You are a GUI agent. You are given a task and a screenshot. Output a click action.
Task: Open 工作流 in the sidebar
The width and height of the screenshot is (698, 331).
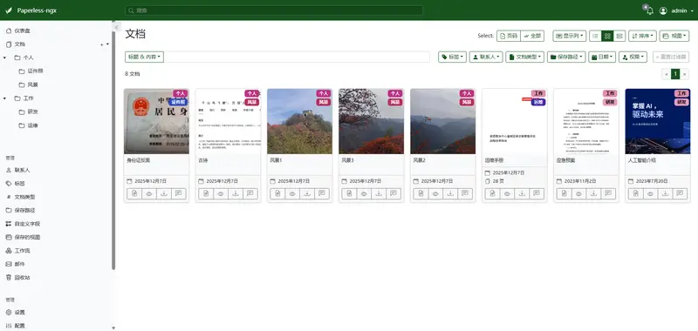(17, 251)
